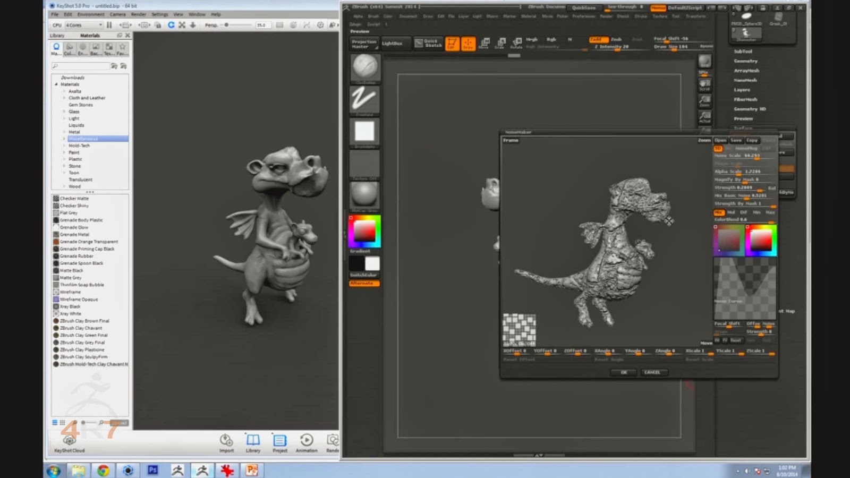
Task: Click the Import icon in KeyShot bottom bar
Action: (x=226, y=443)
